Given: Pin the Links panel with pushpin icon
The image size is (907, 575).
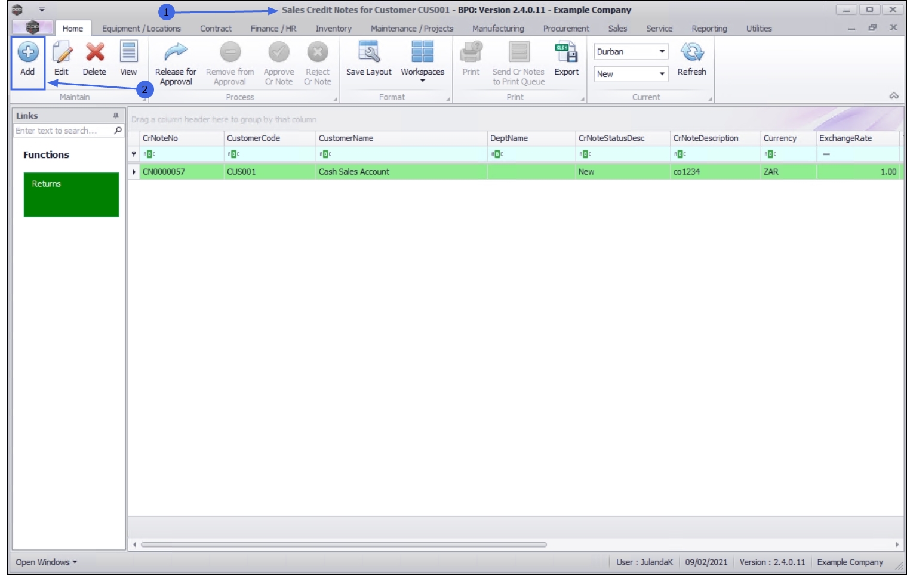Looking at the screenshot, I should coord(116,115).
